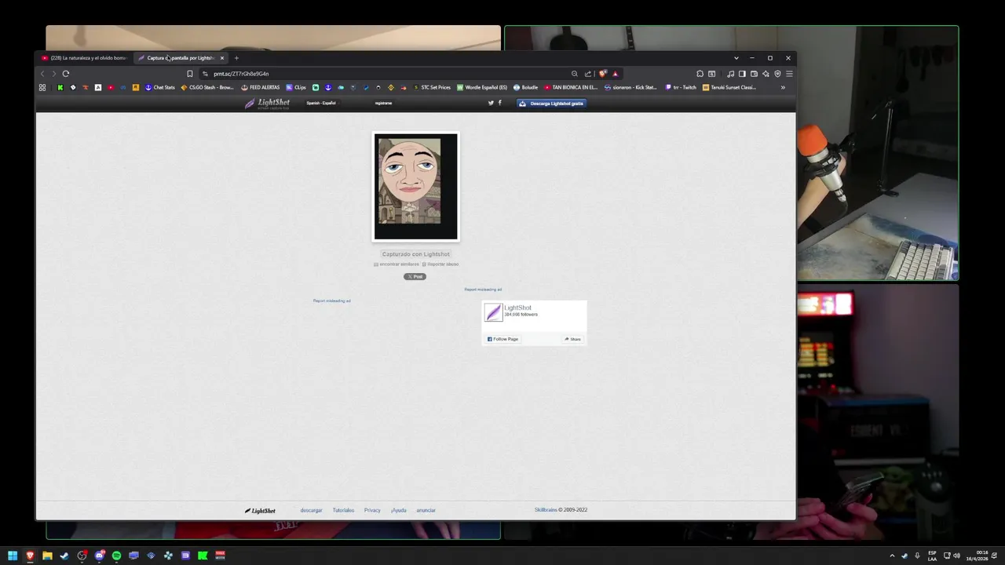Open the TAN BIONICA EN EL bookmark
Image resolution: width=1005 pixels, height=565 pixels.
[571, 87]
